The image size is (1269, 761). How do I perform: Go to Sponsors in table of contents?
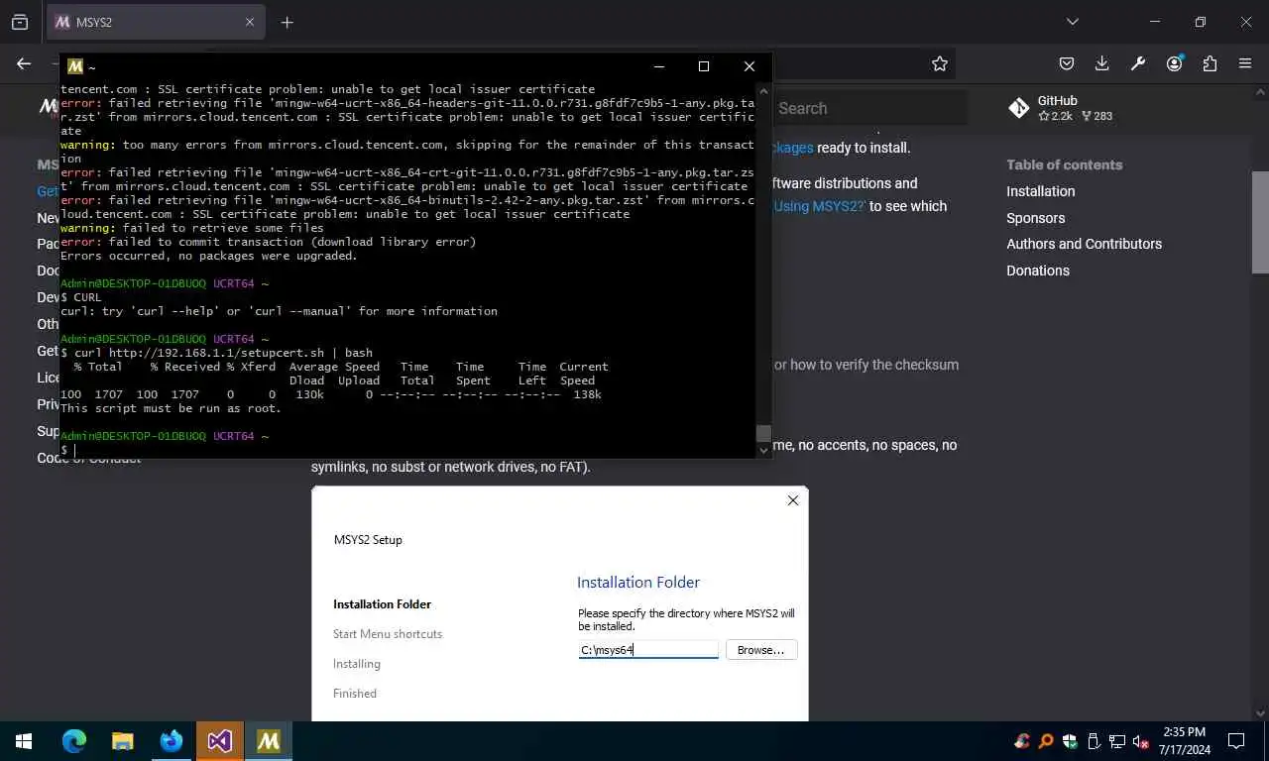[x=1036, y=218]
